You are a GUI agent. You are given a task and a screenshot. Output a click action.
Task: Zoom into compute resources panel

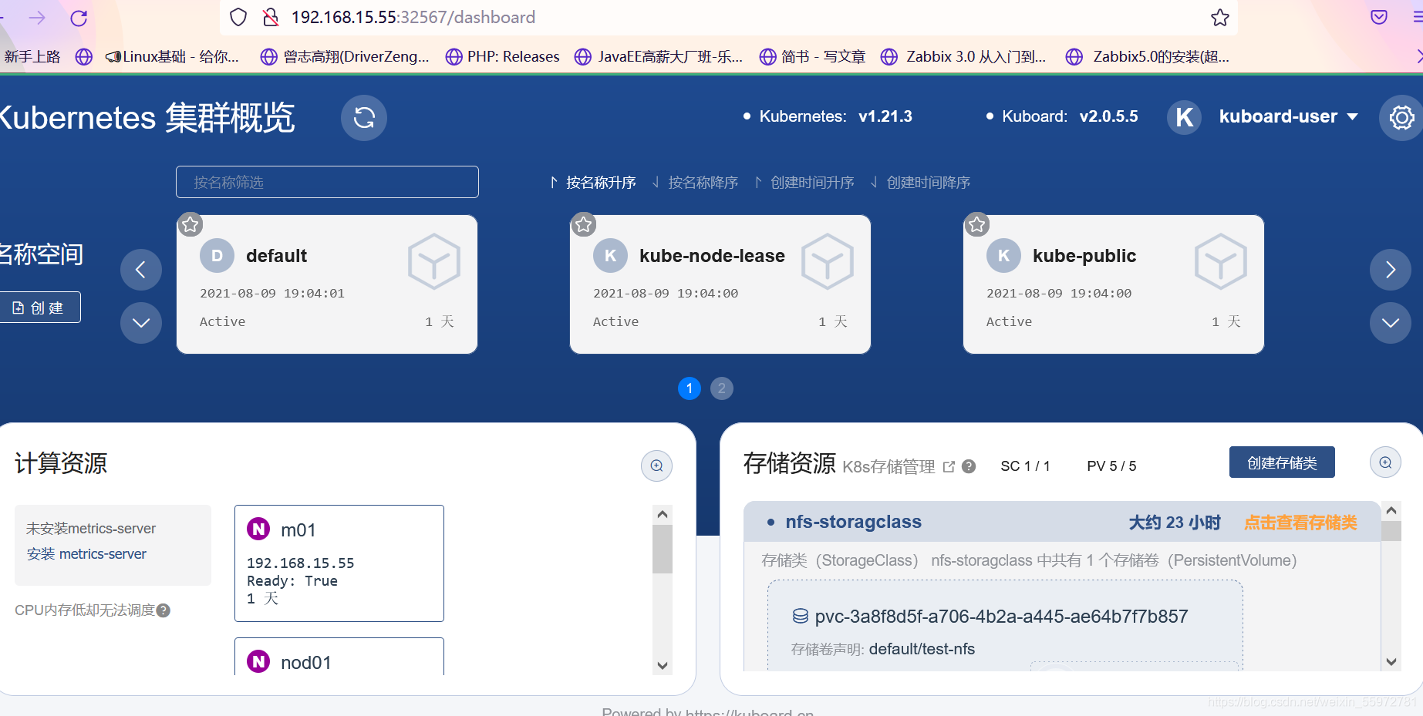coord(656,466)
